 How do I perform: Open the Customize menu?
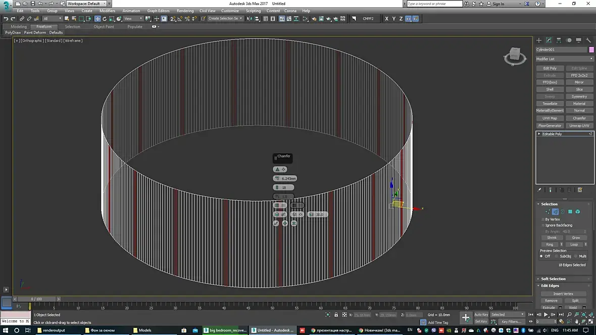click(230, 11)
